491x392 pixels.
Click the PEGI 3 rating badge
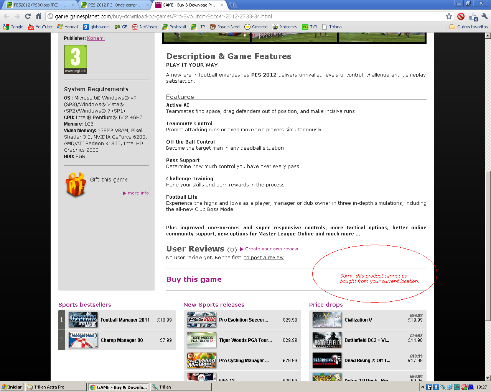76,59
